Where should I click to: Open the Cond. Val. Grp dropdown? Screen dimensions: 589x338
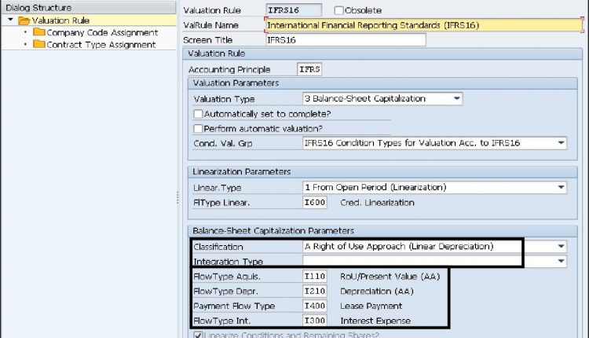coord(561,143)
